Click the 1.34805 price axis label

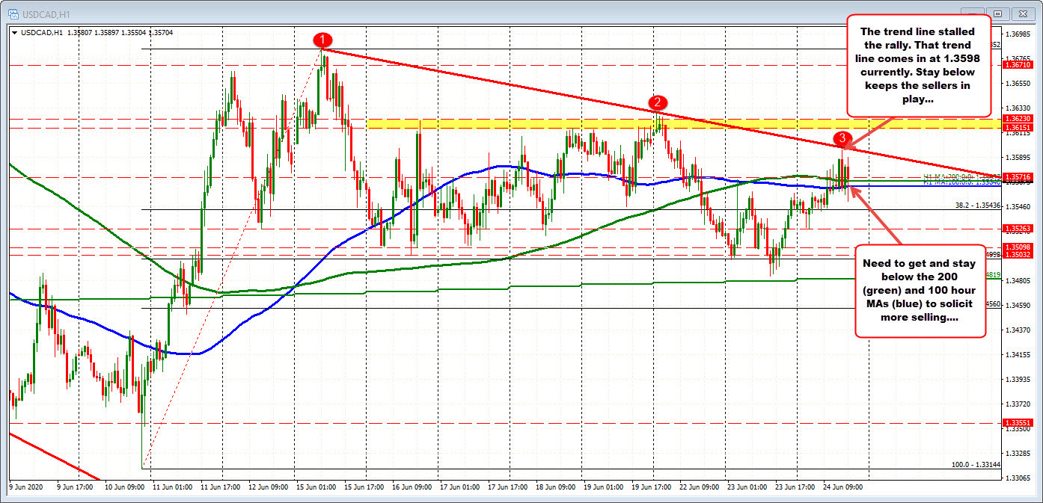1018,280
